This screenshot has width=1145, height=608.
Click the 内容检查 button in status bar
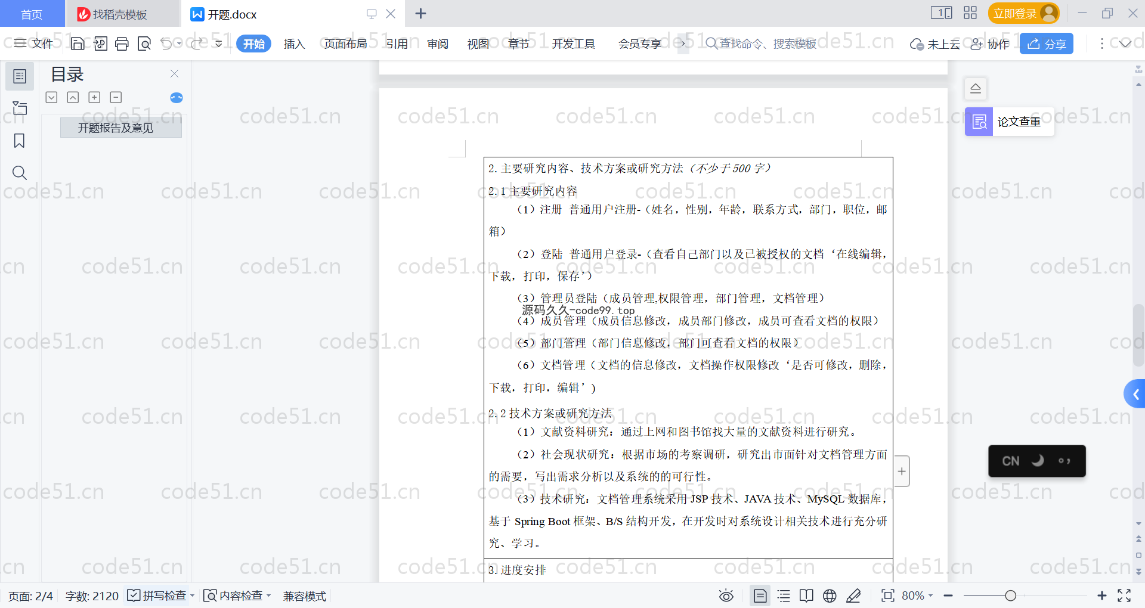(233, 595)
